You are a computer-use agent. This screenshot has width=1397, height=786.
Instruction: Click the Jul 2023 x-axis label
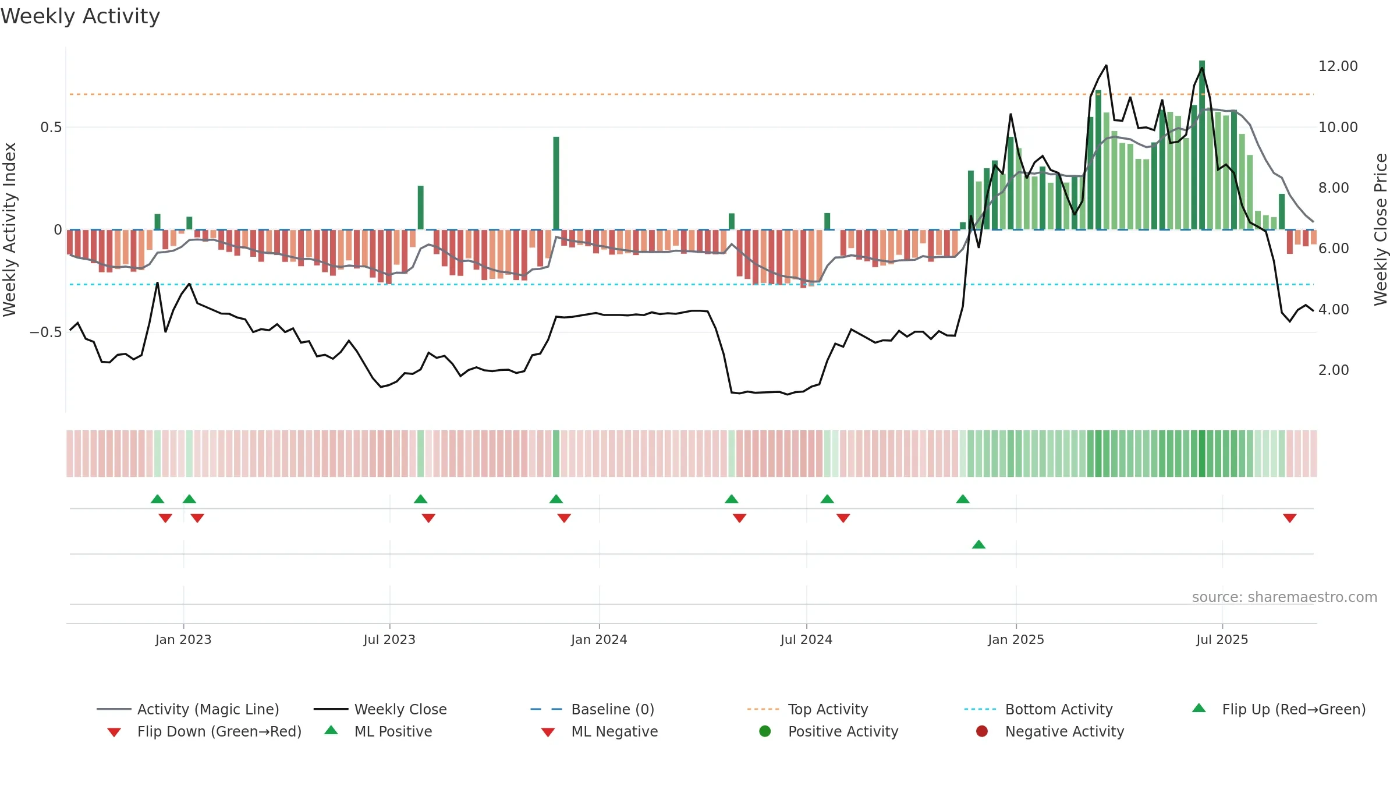click(x=390, y=640)
